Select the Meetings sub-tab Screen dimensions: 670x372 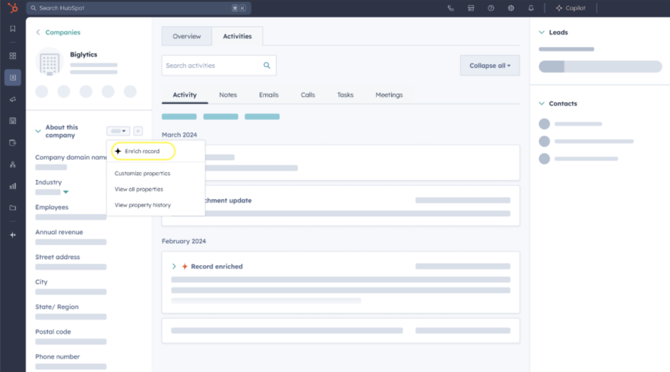click(389, 95)
